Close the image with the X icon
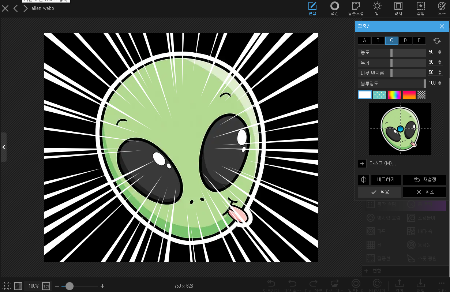The width and height of the screenshot is (450, 292). click(x=5, y=8)
